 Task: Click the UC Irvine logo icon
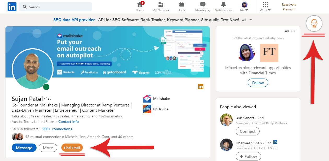point(147,109)
